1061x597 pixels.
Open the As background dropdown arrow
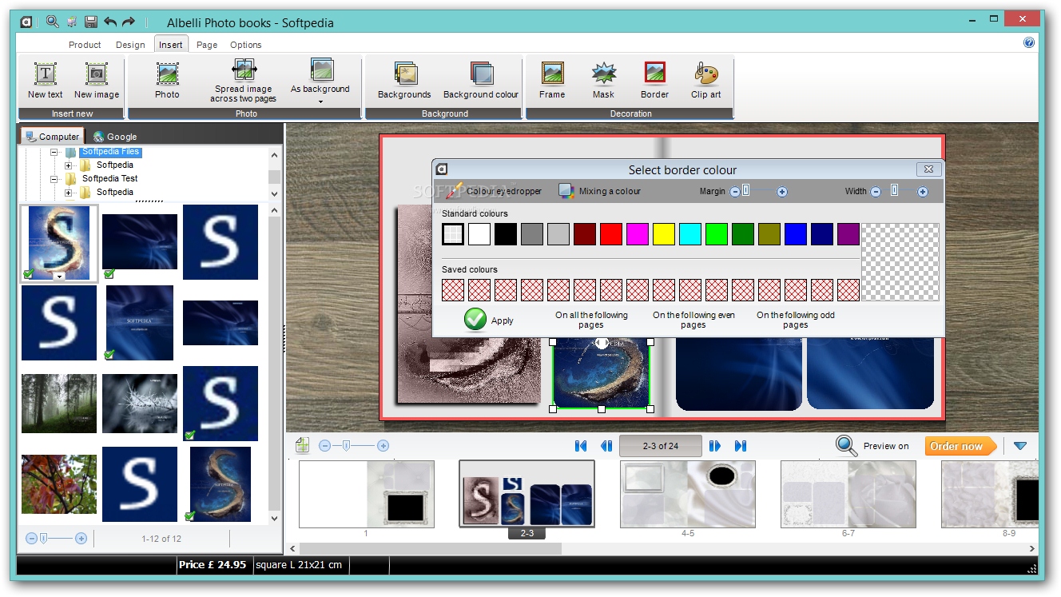(320, 101)
